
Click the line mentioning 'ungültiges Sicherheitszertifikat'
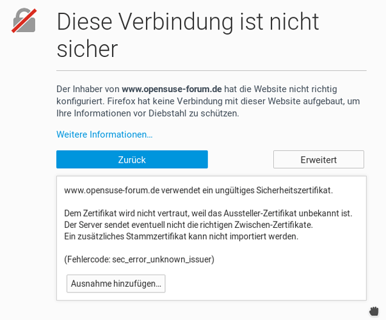click(198, 190)
